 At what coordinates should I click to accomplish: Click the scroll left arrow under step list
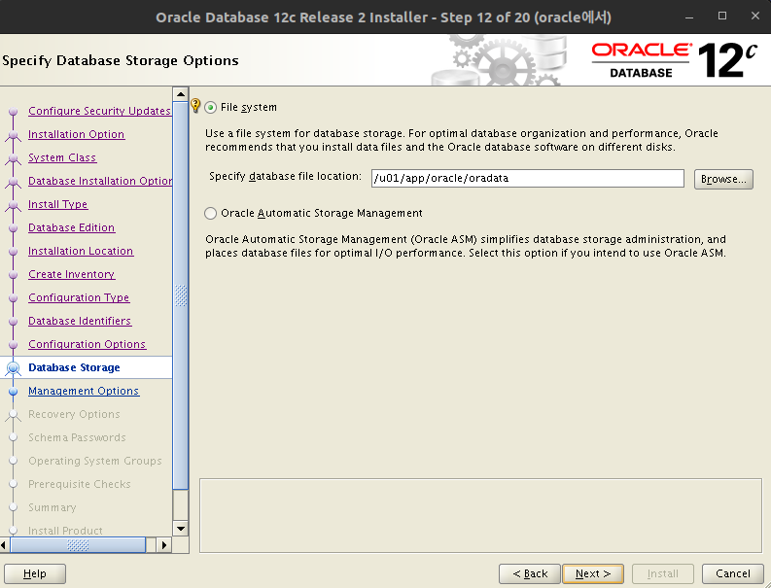click(4, 544)
